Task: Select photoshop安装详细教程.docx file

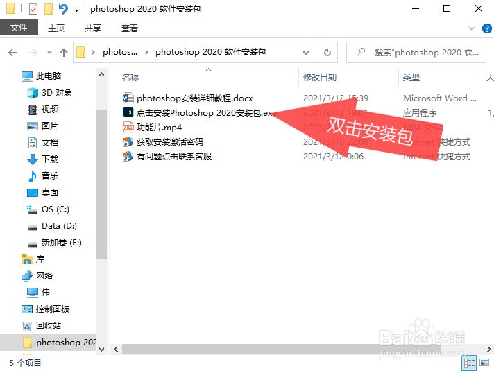Action: tap(195, 98)
